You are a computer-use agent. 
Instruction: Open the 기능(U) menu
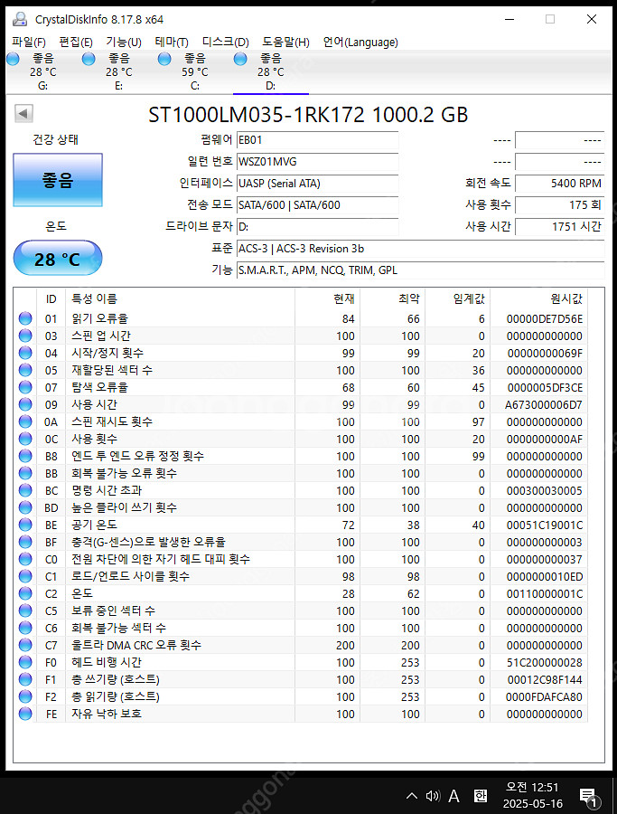coord(124,42)
